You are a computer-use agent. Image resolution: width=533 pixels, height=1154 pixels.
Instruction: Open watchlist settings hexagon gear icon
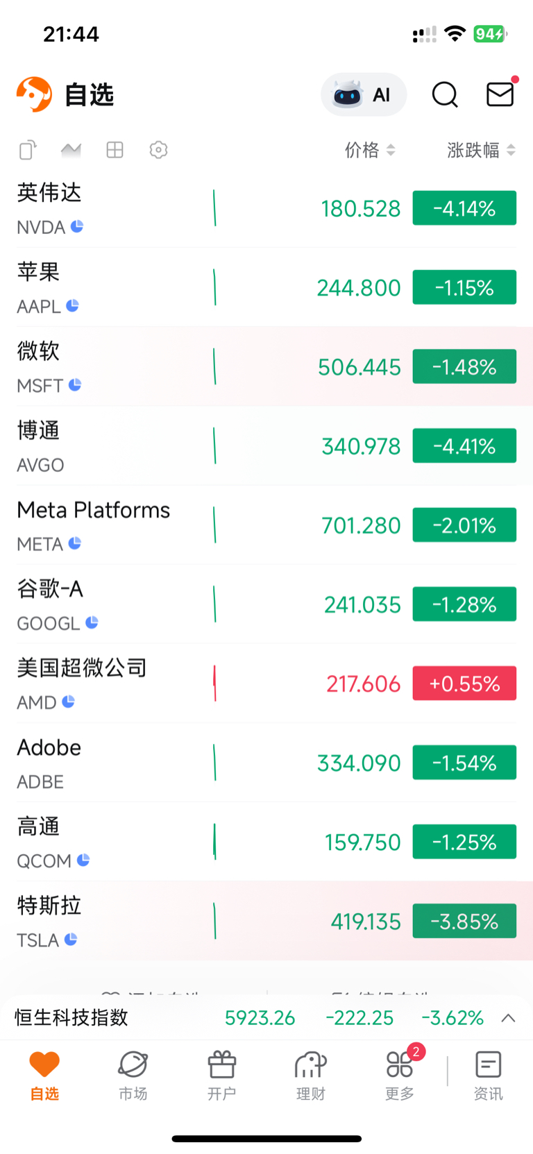coord(158,150)
